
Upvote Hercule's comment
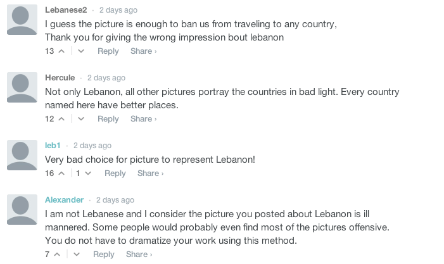pos(61,119)
